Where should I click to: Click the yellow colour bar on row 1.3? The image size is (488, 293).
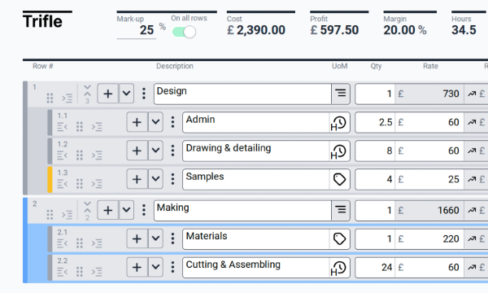pyautogui.click(x=50, y=179)
